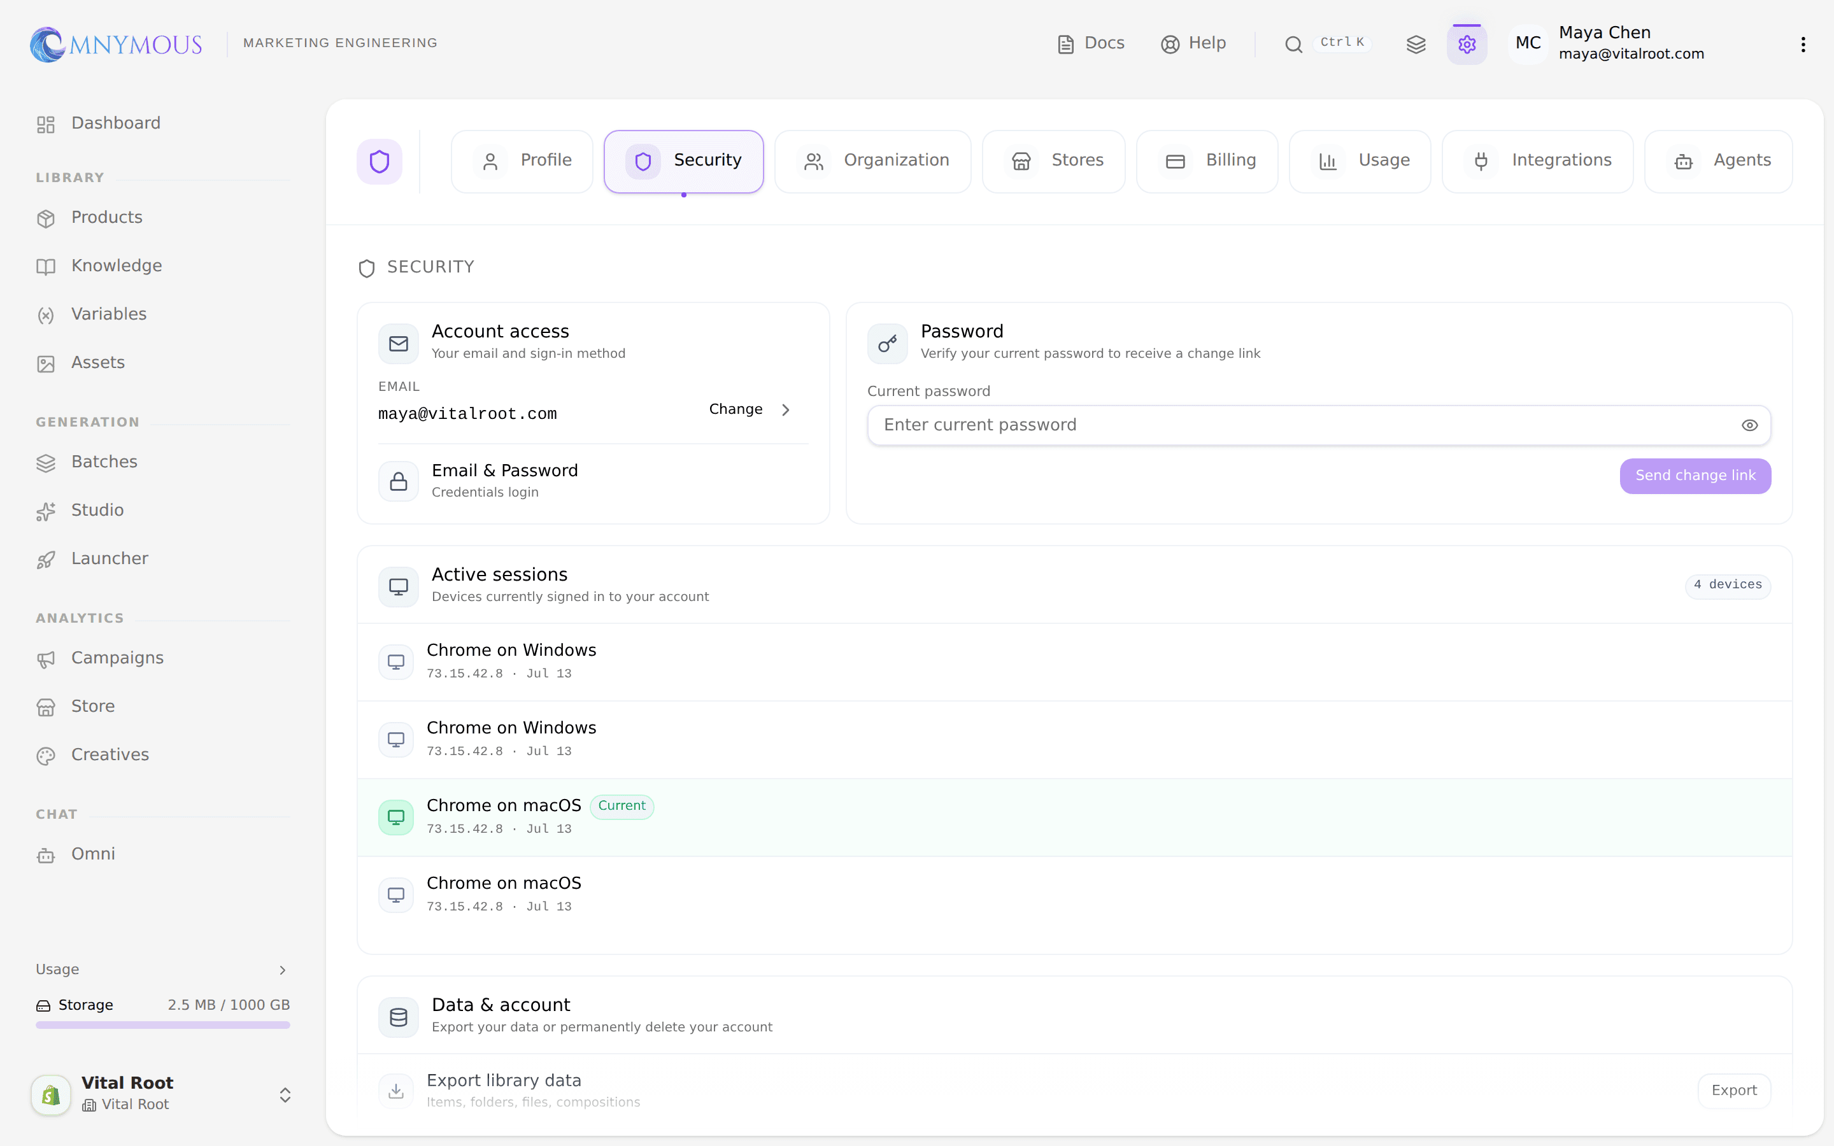Select the first Chrome on Windows session

coord(1075,661)
